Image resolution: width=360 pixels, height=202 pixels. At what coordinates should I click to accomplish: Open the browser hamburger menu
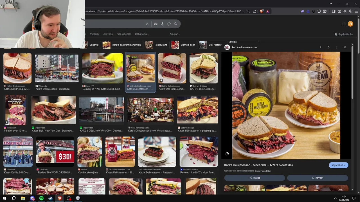point(356,11)
